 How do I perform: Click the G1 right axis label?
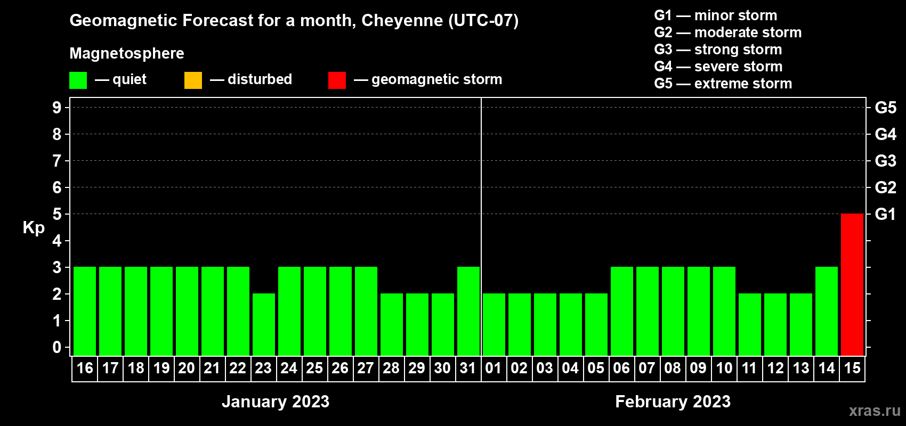tap(886, 214)
